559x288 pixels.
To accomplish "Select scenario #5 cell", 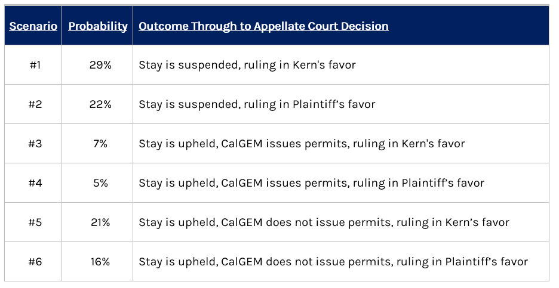I will click(35, 222).
